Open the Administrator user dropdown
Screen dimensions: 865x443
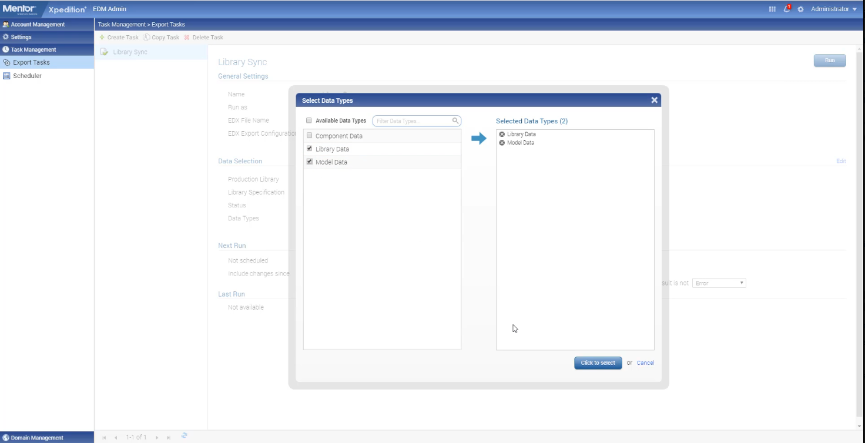(833, 9)
